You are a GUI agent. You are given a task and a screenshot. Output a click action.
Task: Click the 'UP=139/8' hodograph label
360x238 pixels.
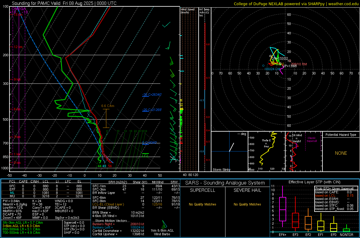(x=290, y=66)
